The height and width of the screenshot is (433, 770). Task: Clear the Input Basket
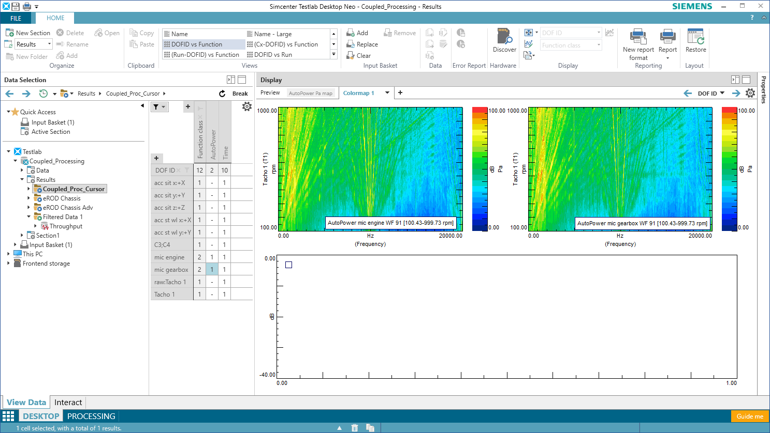(358, 56)
